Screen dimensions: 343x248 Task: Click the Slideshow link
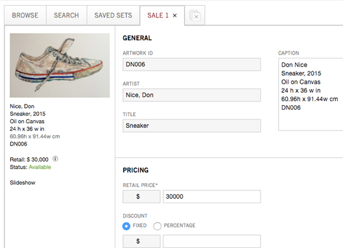[23, 182]
